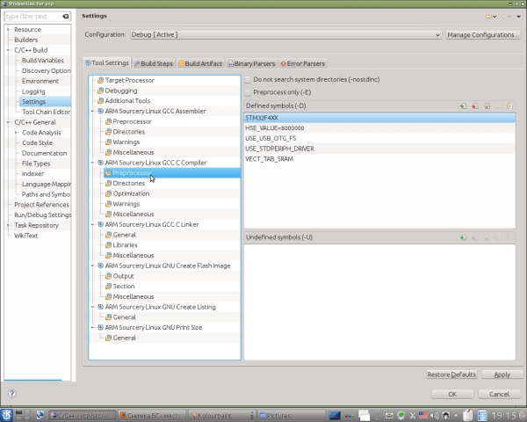527x422 pixels.
Task: Select the STM32F4XX symbol
Action: point(379,118)
